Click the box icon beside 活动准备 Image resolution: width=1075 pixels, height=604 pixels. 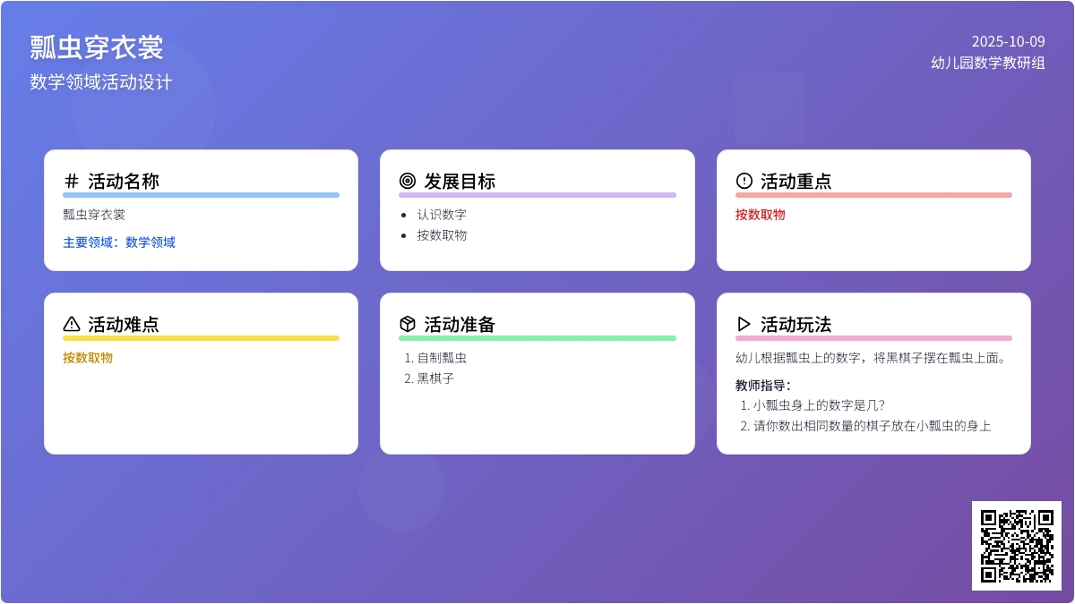[x=408, y=324]
